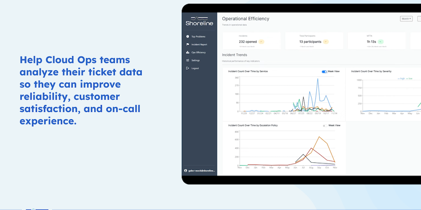Screen dimensions: 421x210
Task: Click the Trends in operational data subtitle
Action: point(234,25)
